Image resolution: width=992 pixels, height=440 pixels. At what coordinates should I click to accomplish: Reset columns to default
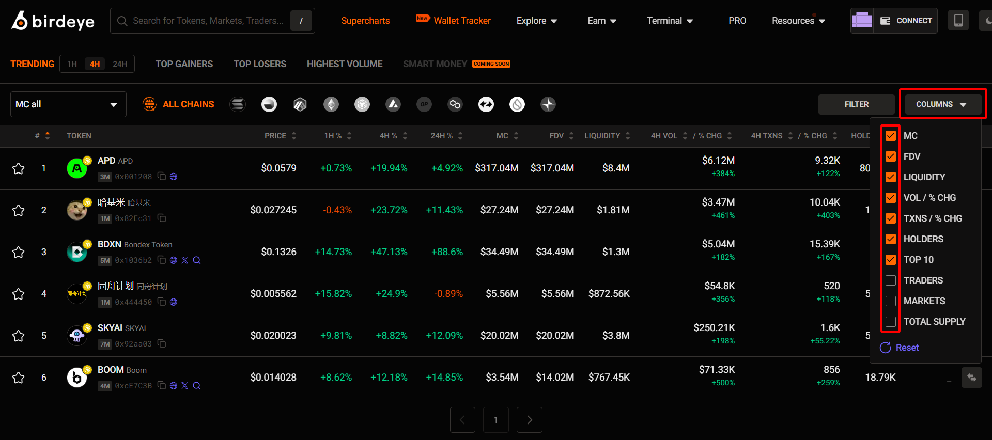click(900, 348)
